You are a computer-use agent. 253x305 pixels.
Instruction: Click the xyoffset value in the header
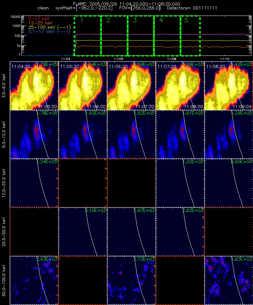coord(84,8)
